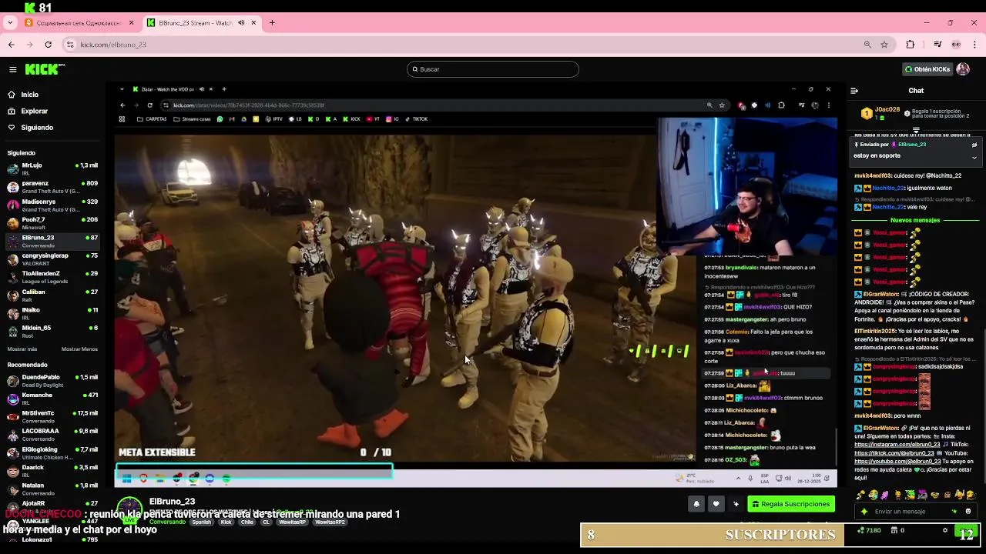Open cangrysinglerap VALORANT channel
986x554 pixels.
pyautogui.click(x=52, y=259)
